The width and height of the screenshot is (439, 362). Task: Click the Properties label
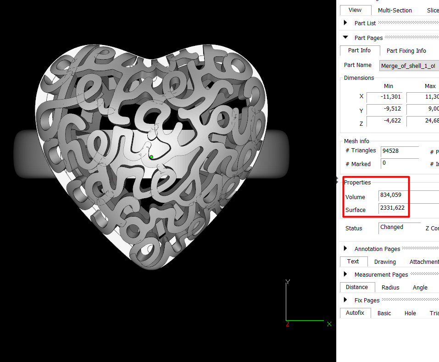click(x=357, y=183)
